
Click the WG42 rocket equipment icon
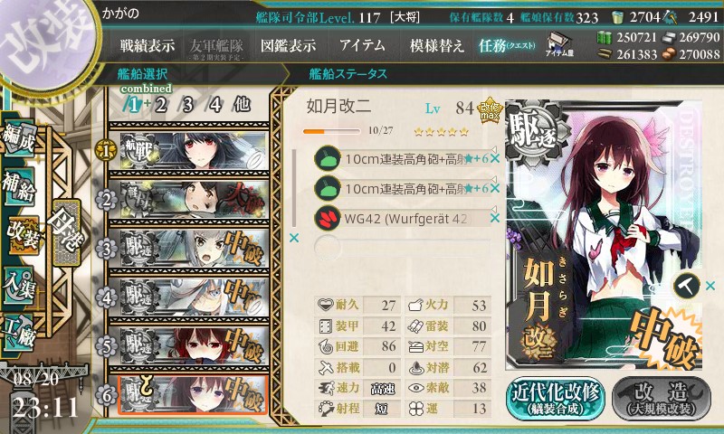(x=328, y=218)
